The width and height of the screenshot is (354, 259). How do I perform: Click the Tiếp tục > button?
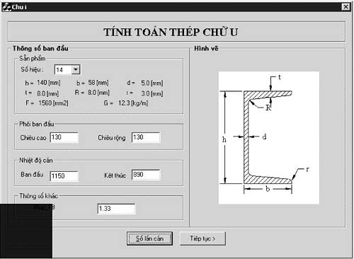202,238
